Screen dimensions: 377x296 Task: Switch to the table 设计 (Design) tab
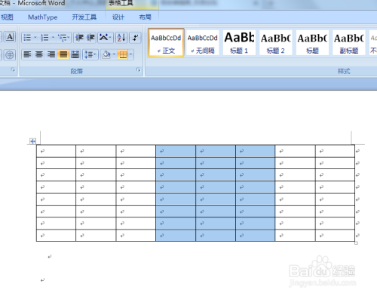click(118, 17)
